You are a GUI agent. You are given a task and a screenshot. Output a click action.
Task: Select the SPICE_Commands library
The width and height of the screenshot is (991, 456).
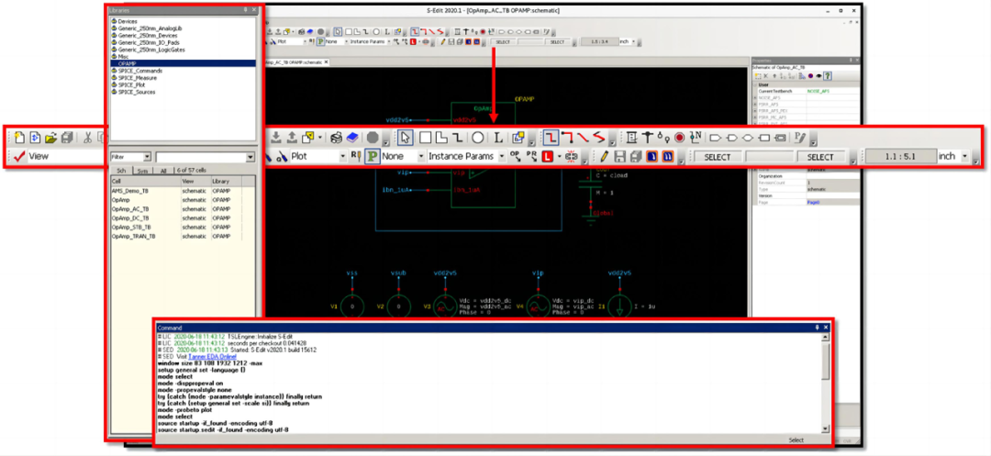point(139,71)
